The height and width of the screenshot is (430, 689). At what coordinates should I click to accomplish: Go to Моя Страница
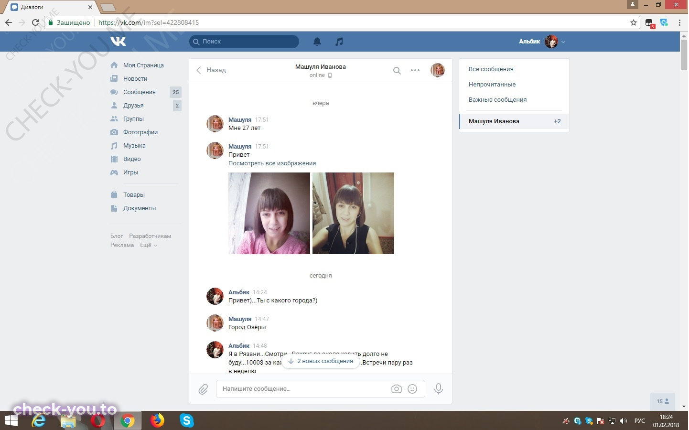(x=143, y=65)
